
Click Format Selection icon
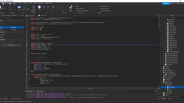(33, 7)
